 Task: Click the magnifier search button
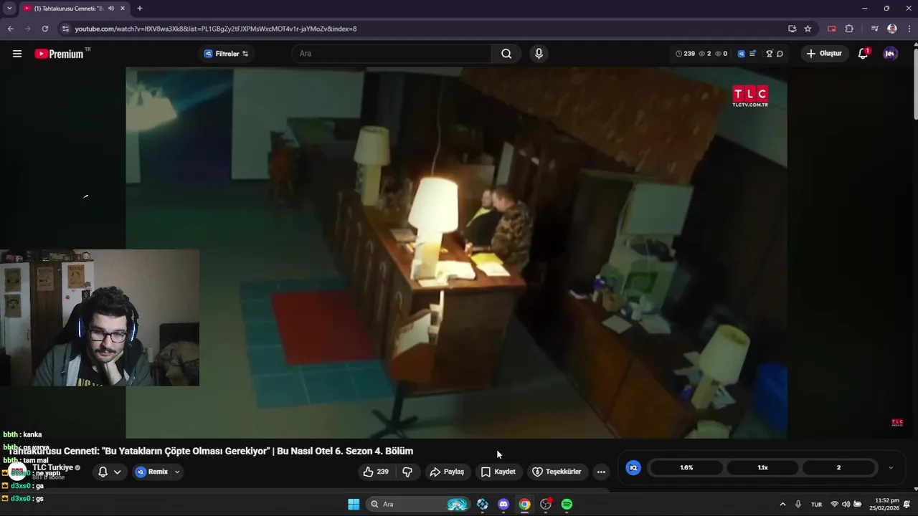[506, 54]
